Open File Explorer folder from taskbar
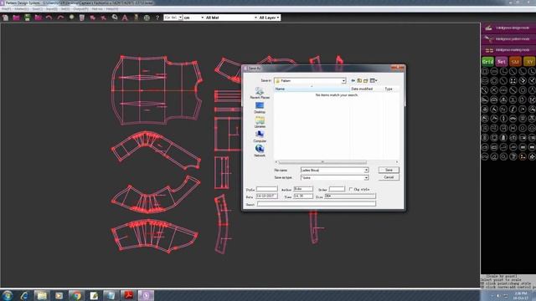The width and height of the screenshot is (536, 301). [x=41, y=295]
